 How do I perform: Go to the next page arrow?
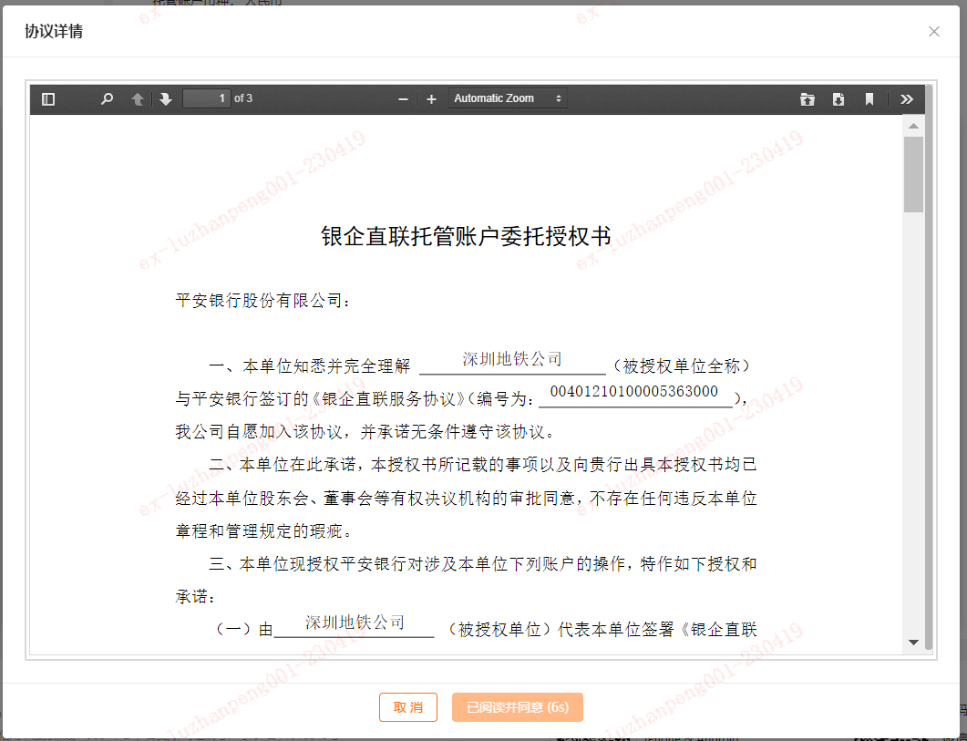pos(165,98)
